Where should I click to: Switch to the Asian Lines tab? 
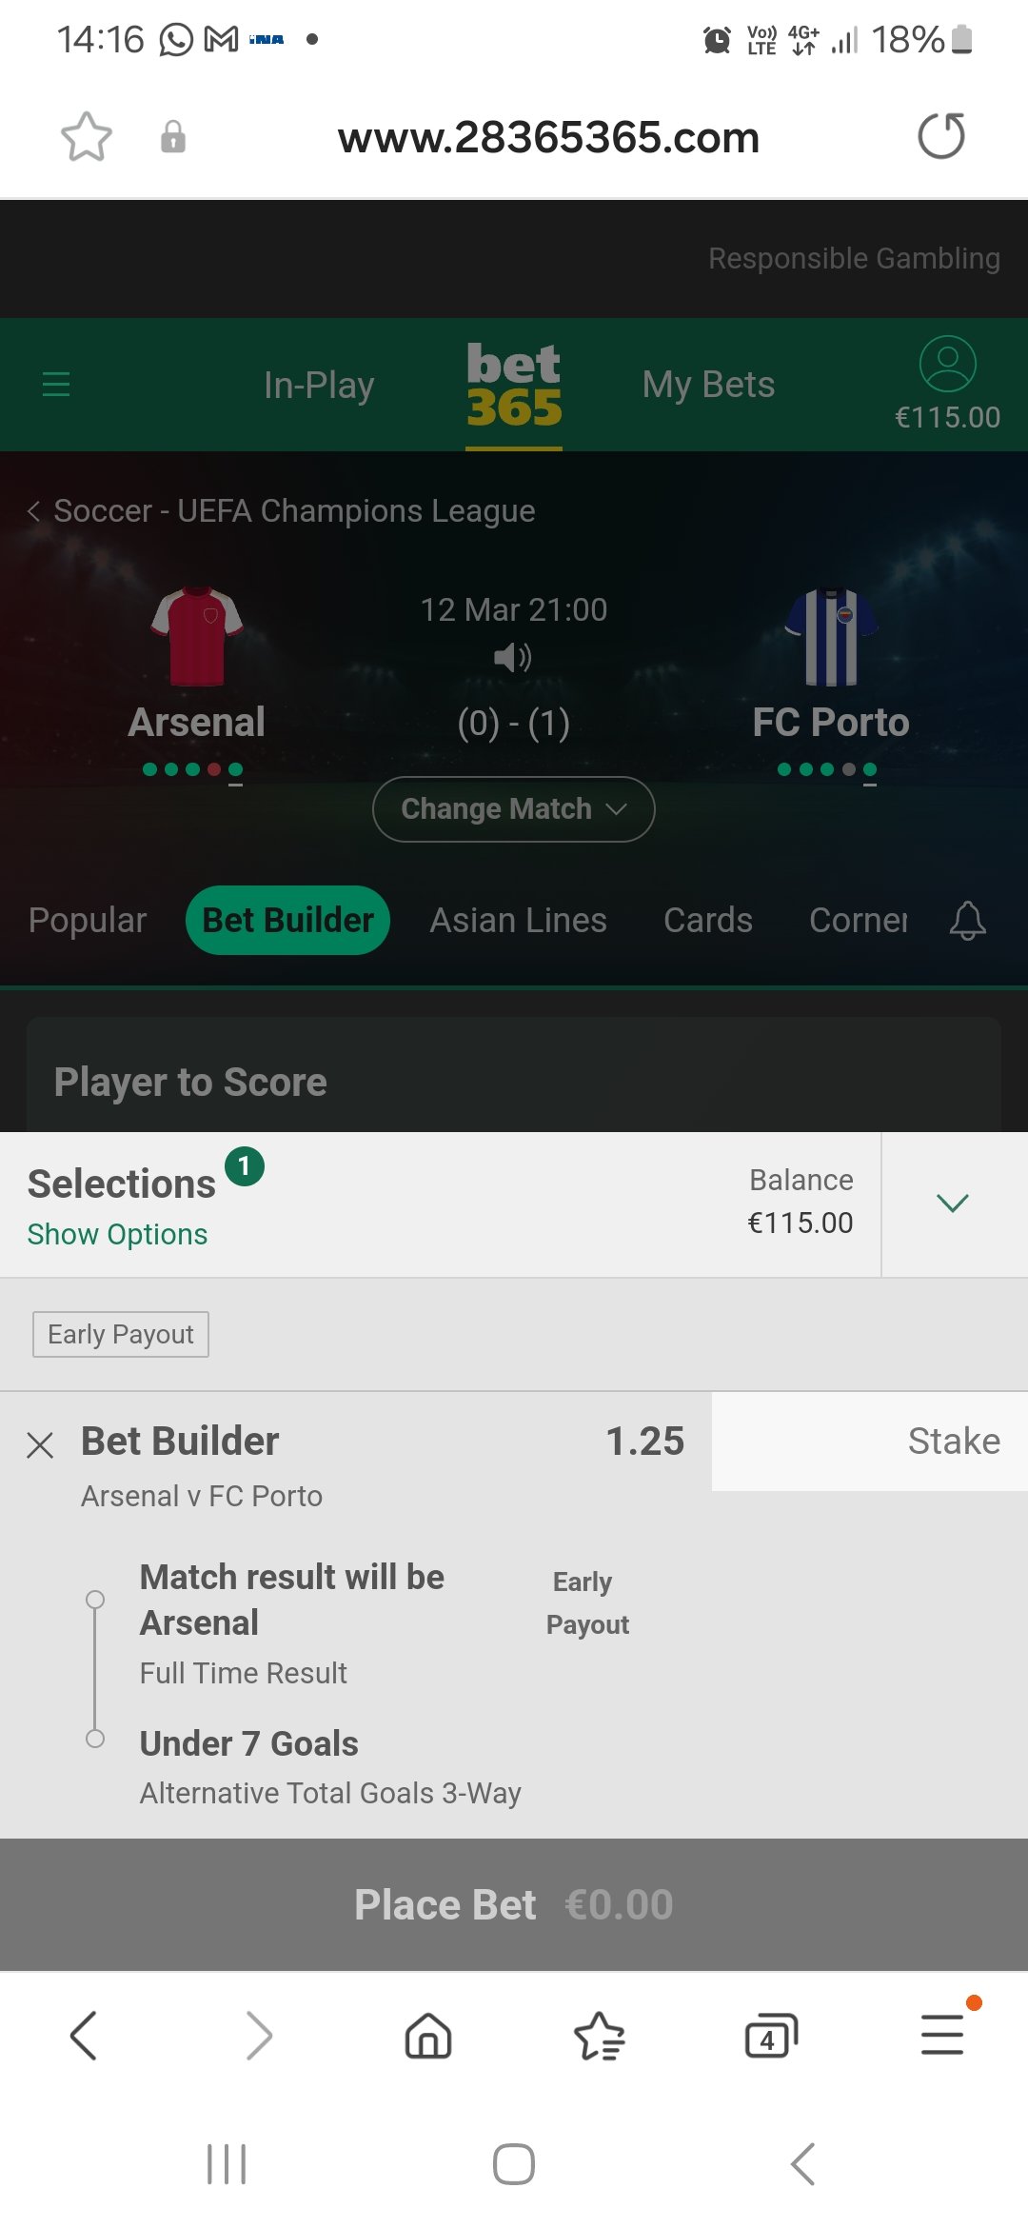point(518,921)
